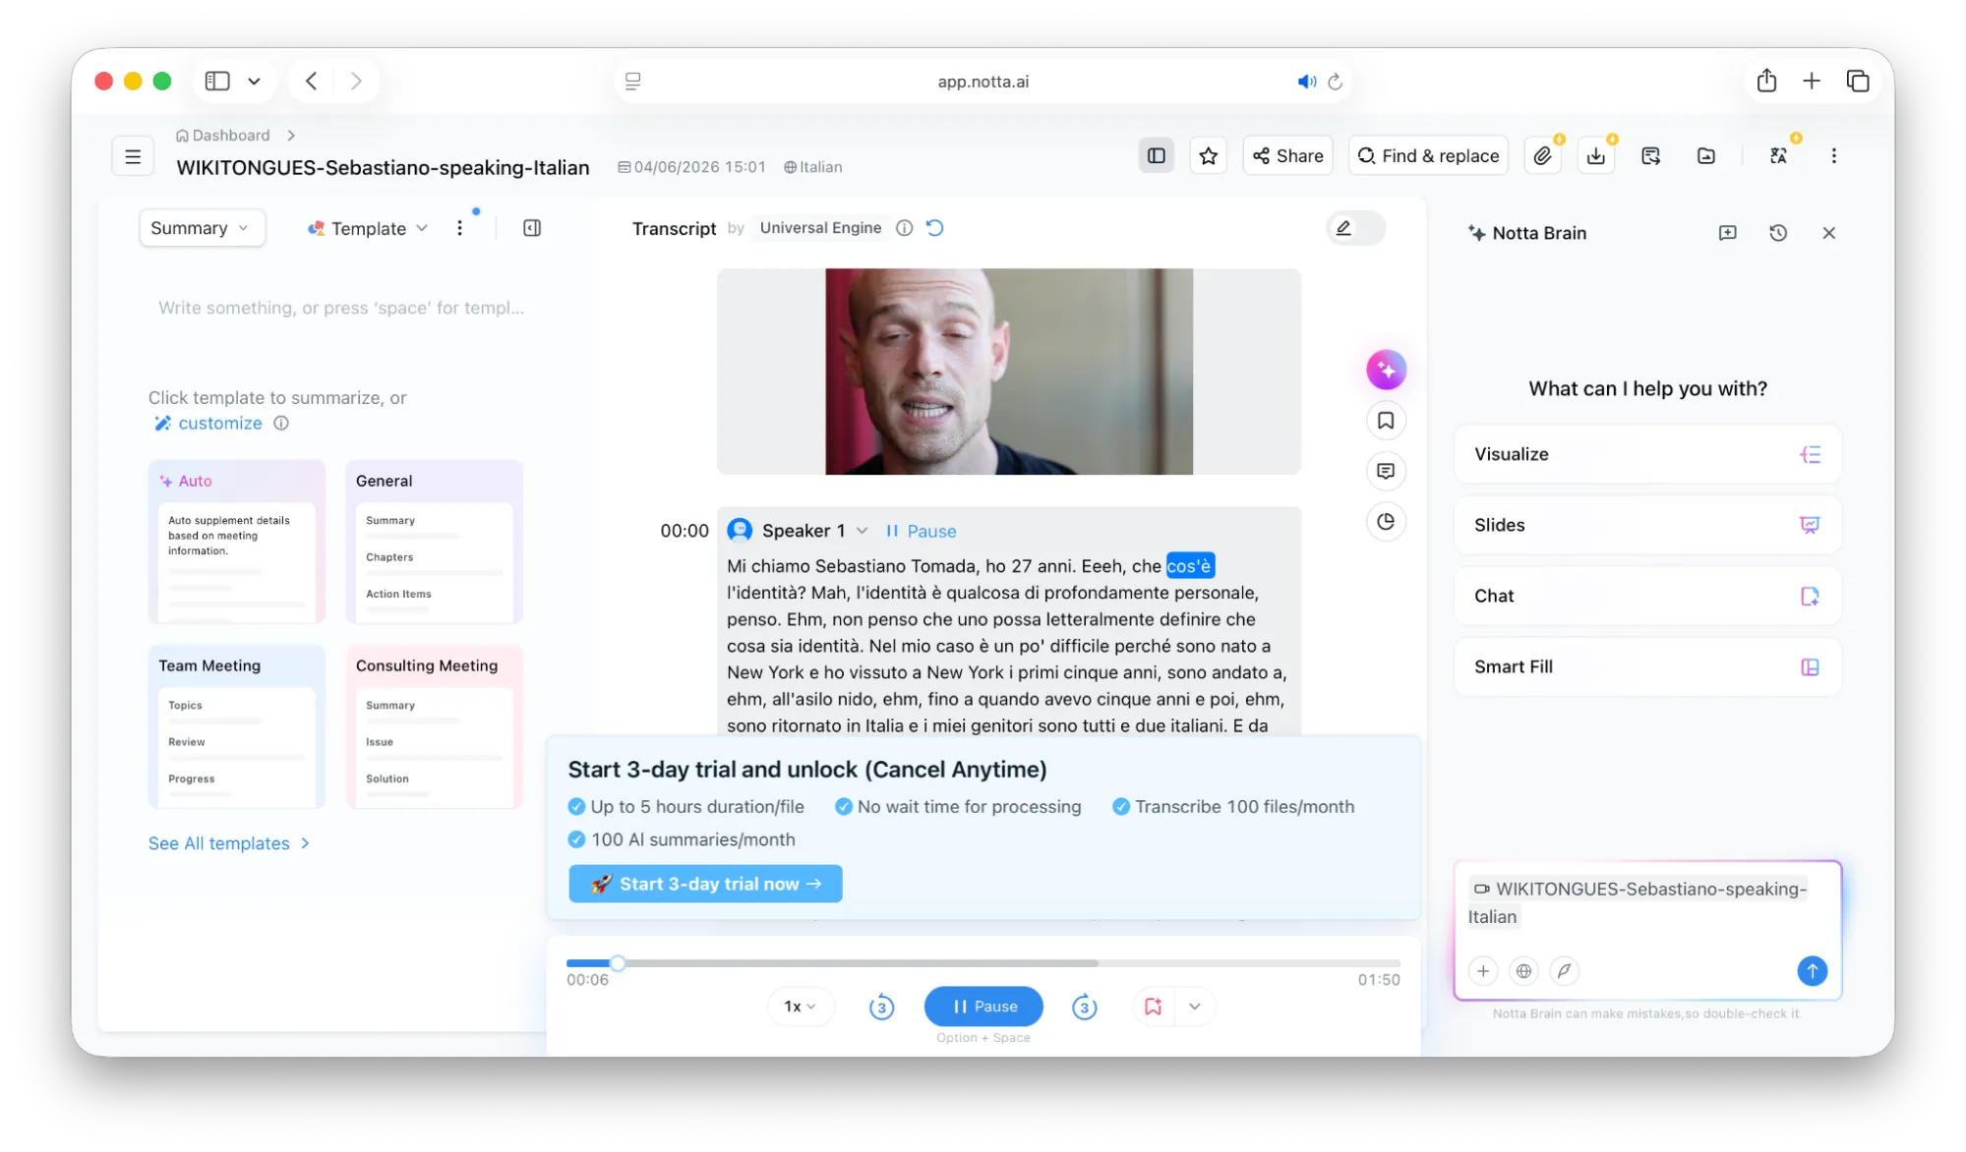The height and width of the screenshot is (1152, 1966).
Task: Click the Universal Engine info icon
Action: [905, 228]
